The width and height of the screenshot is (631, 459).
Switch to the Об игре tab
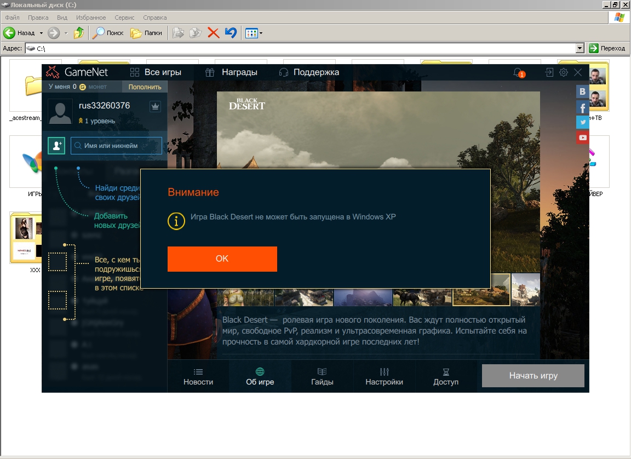[260, 376]
